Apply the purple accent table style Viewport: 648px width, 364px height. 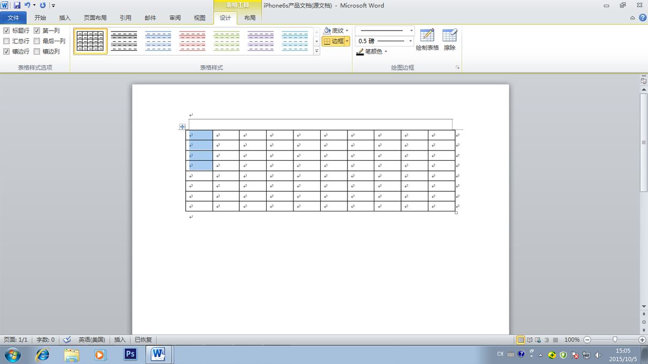click(261, 41)
